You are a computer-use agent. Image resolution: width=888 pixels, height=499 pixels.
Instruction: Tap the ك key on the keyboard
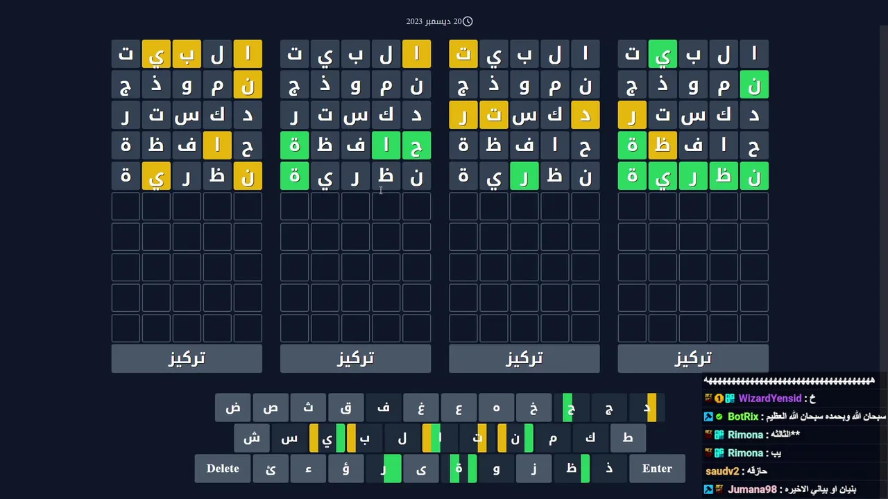pos(590,438)
